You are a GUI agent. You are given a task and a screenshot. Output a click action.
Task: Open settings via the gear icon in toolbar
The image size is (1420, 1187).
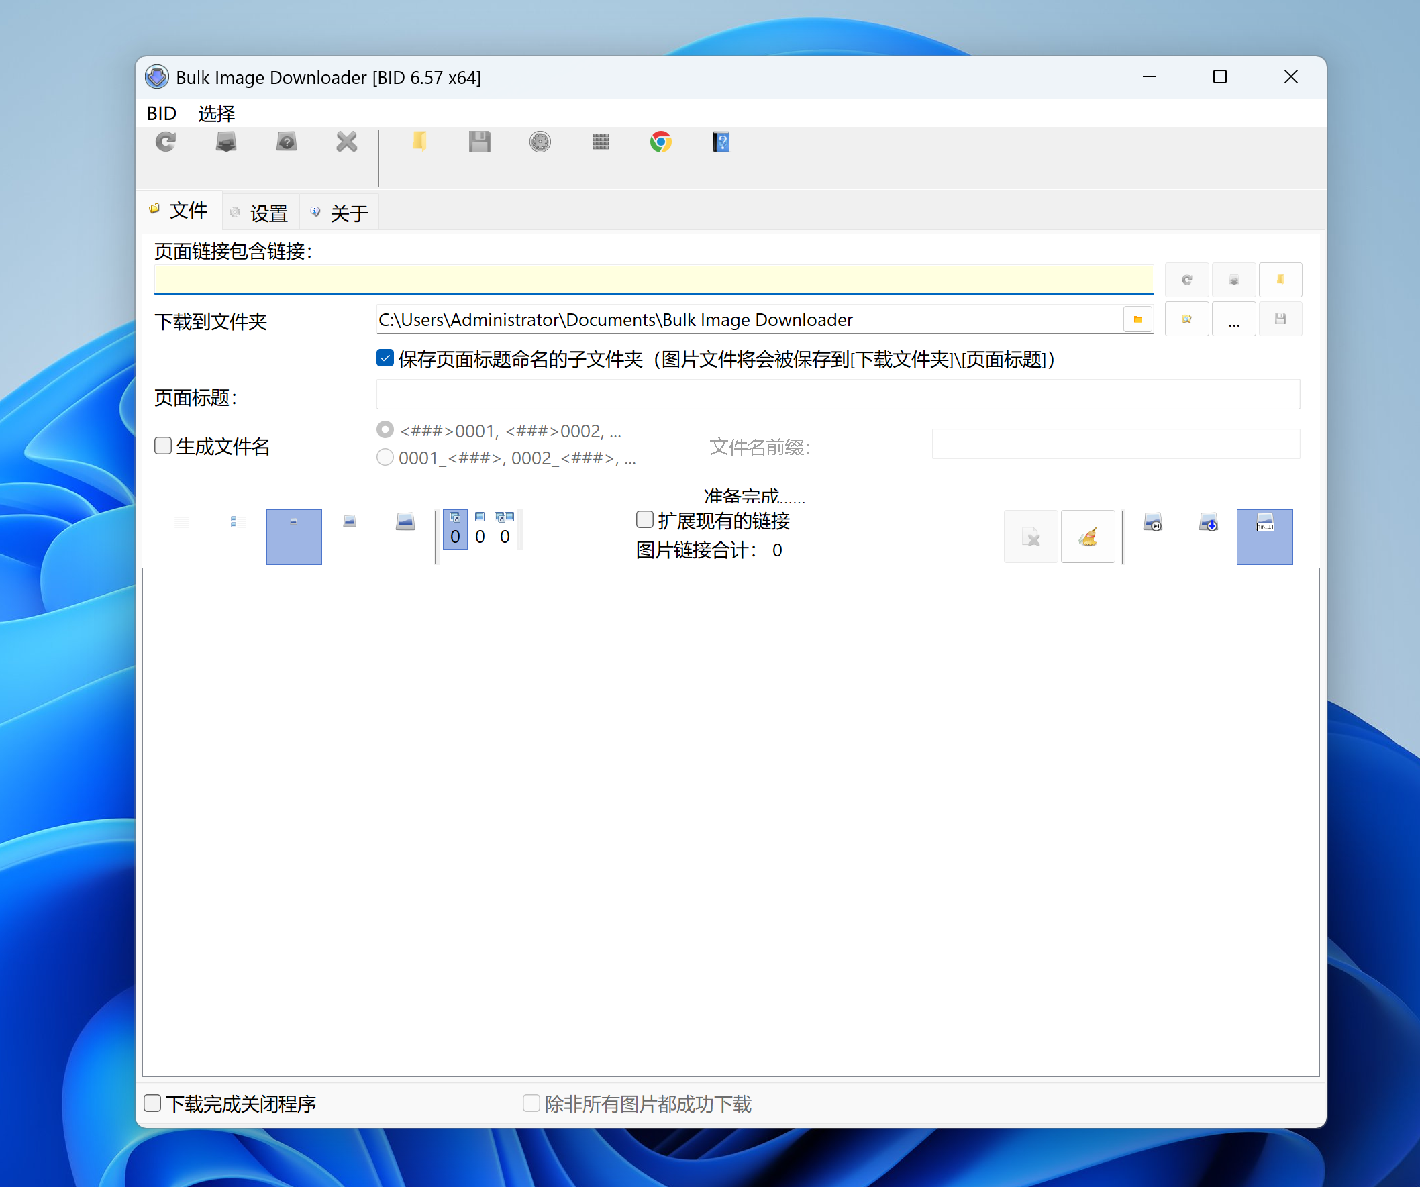[540, 142]
